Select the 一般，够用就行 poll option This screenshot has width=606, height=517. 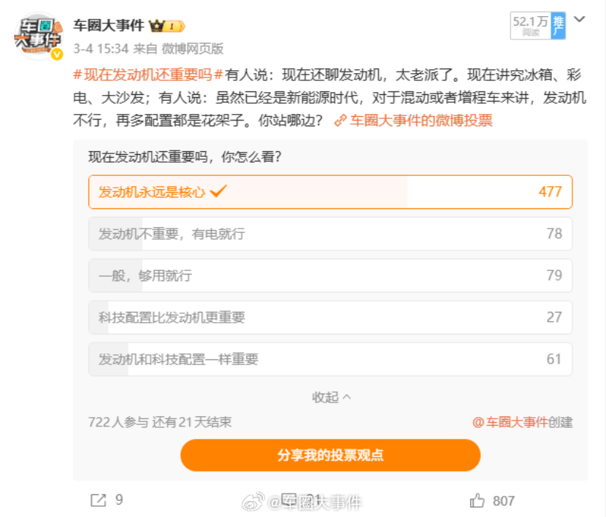click(329, 275)
